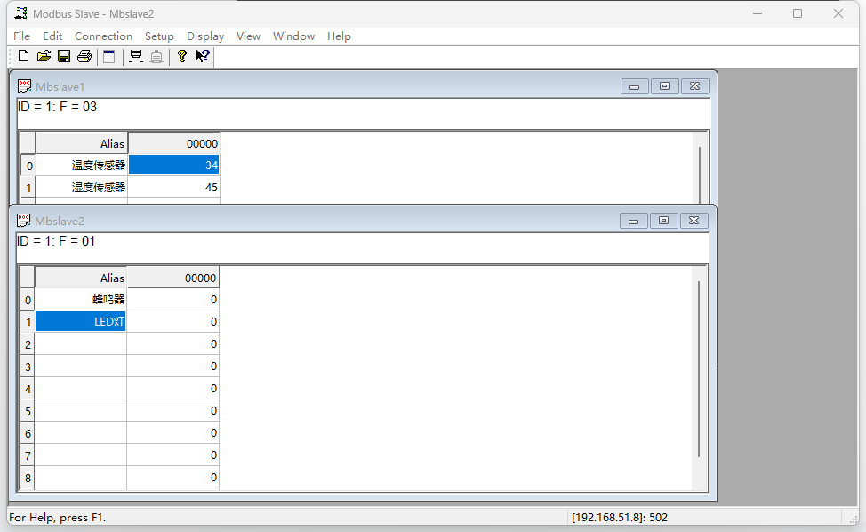Click the 蜂鸣器 alias cell in Mbslave2
This screenshot has width=866, height=532.
point(81,300)
